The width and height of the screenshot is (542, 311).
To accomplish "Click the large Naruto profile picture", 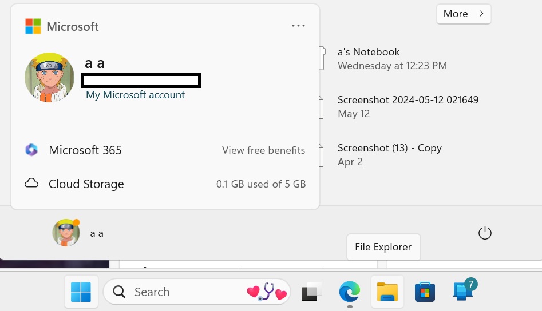I will pyautogui.click(x=49, y=77).
